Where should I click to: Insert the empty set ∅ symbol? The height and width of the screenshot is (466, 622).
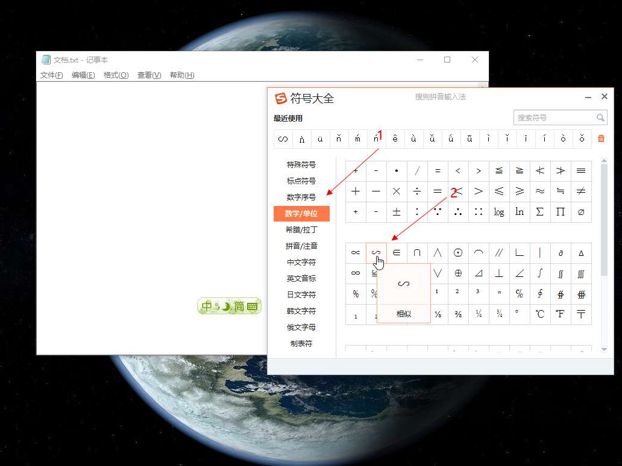581,212
